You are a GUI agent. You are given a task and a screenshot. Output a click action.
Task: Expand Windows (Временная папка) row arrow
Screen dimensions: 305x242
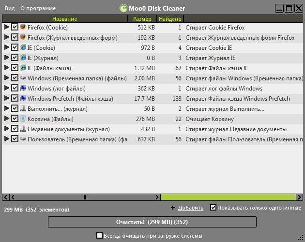pyautogui.click(x=7, y=78)
